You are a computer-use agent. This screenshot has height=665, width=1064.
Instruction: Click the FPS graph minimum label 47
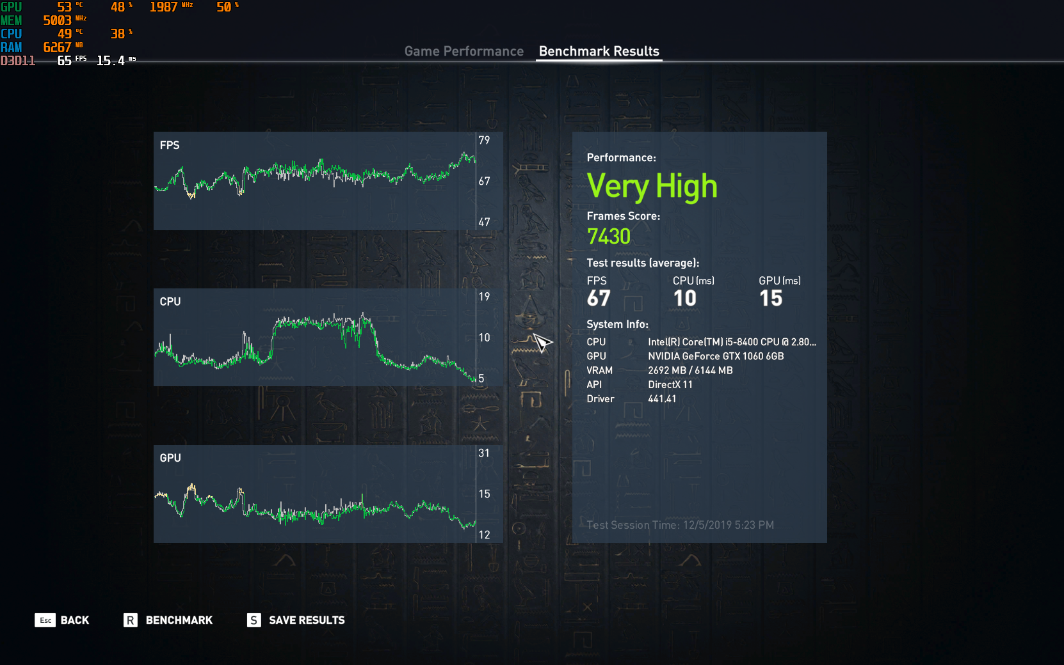(484, 222)
